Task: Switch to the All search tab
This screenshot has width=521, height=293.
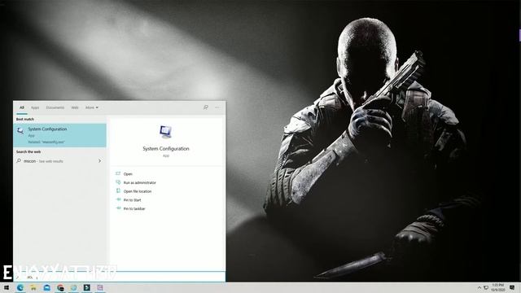Action: coord(22,107)
